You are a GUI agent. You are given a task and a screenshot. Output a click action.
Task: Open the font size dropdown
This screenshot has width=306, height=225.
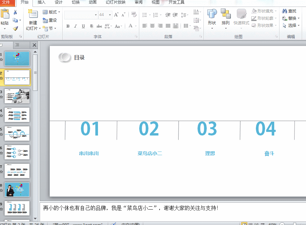click(x=110, y=15)
